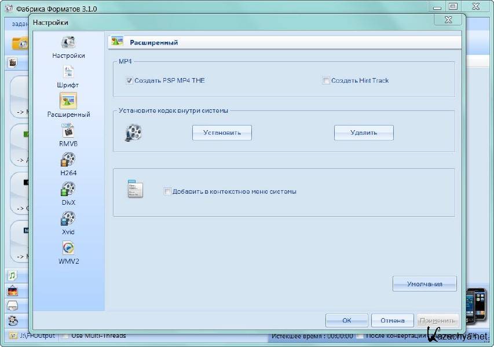The width and height of the screenshot is (494, 347).
Task: Click the music note audio category icon
Action: pos(13,275)
